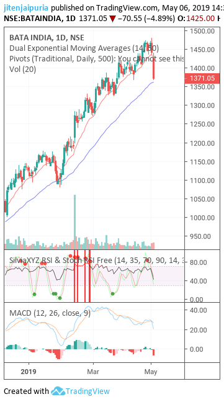Select the 1250.00 price axis label
This screenshot has width=224, height=402.
pos(202,124)
